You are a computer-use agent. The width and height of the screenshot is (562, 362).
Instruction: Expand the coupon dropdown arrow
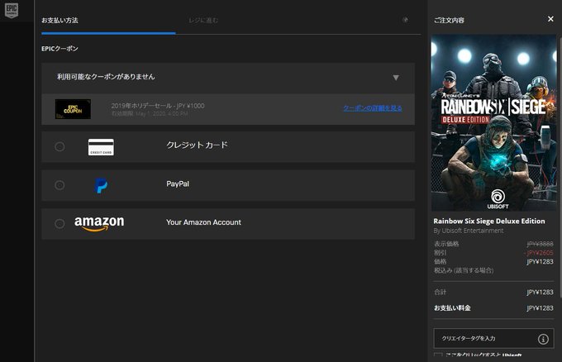(x=396, y=78)
